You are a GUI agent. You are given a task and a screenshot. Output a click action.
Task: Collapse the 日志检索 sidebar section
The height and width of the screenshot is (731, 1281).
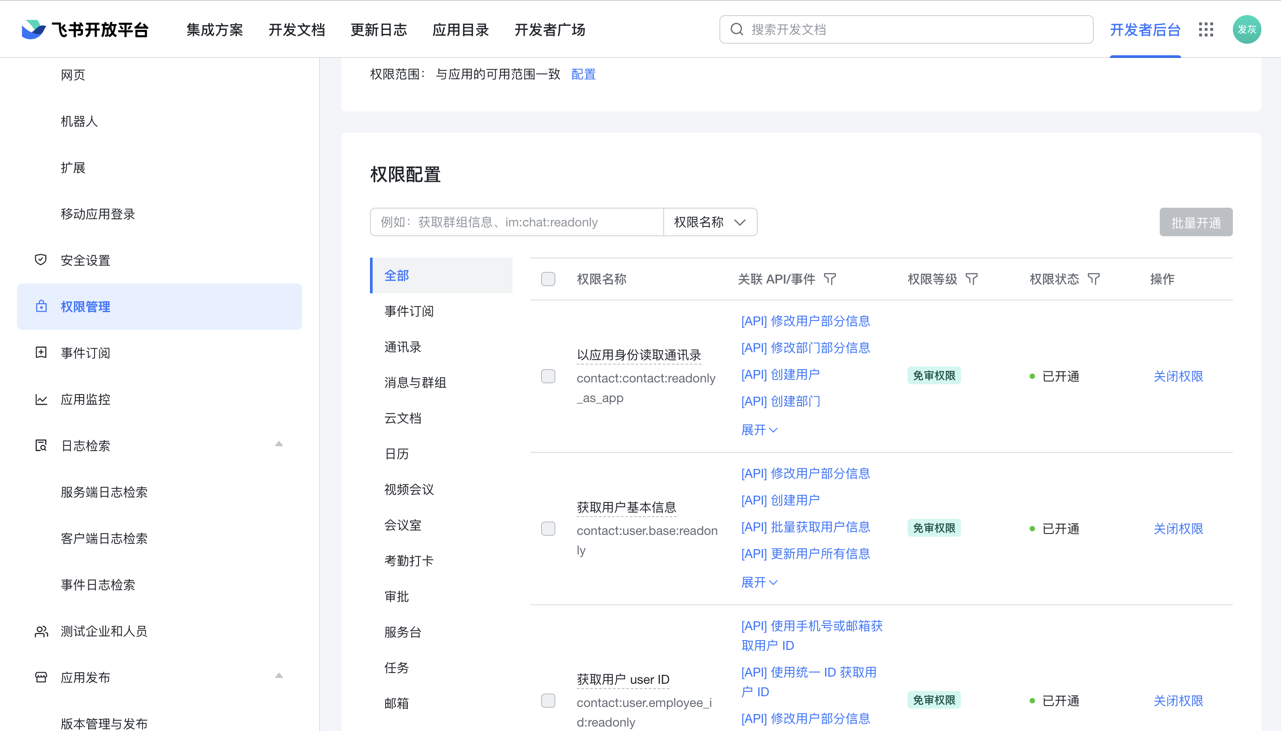click(279, 444)
